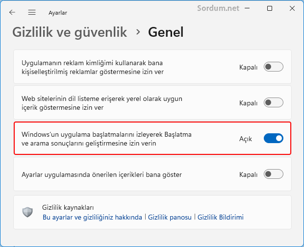This screenshot has height=247, width=304.
Task: Click Kapalı label beside advertising ID
Action: (x=249, y=67)
